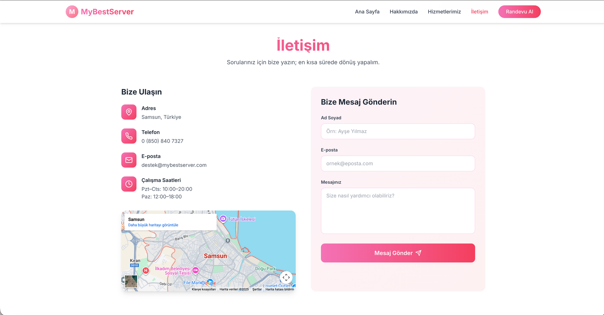Click the working hours clock icon
604x315 pixels.
(x=129, y=184)
